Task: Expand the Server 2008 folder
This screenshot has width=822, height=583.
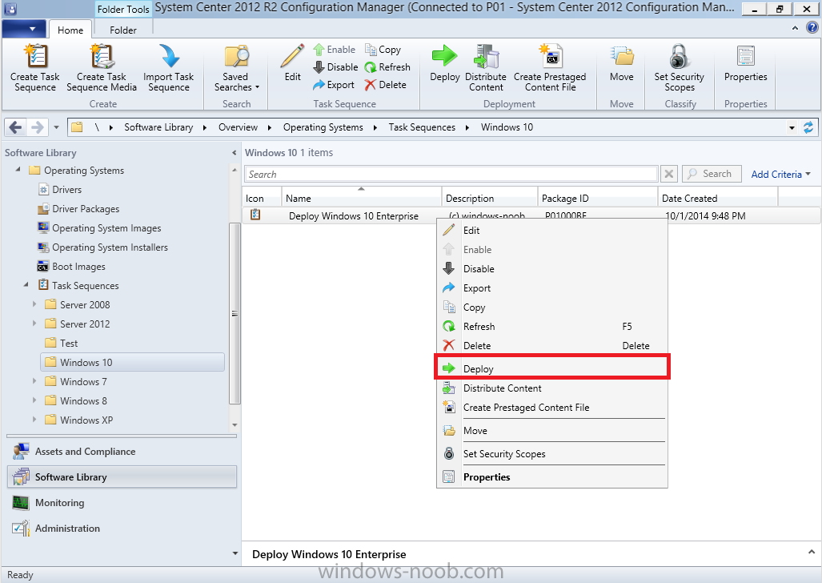Action: (34, 304)
